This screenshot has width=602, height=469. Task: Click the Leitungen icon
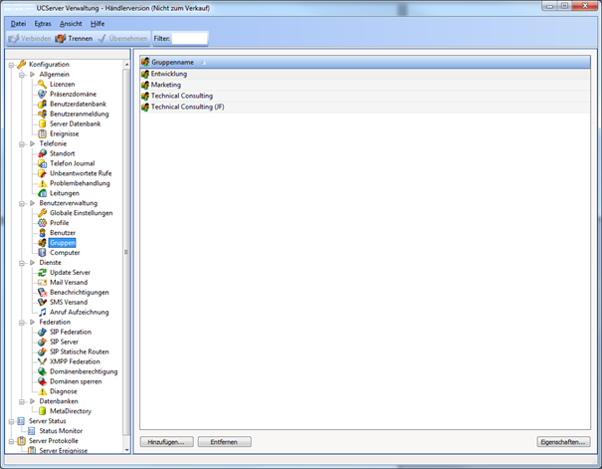[x=42, y=193]
